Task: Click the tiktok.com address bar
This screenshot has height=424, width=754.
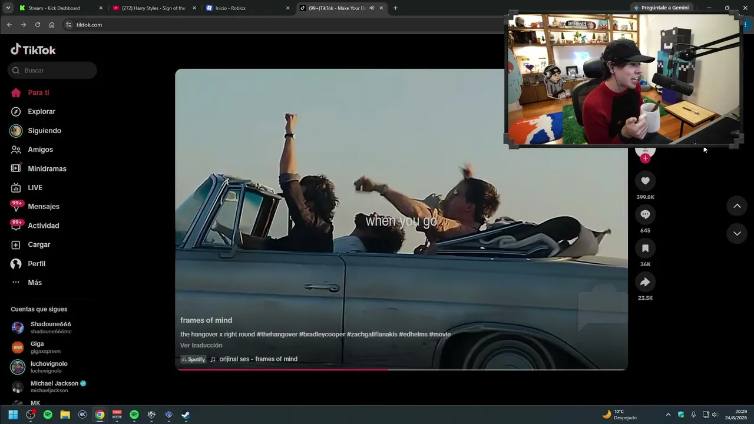Action: [x=283, y=25]
